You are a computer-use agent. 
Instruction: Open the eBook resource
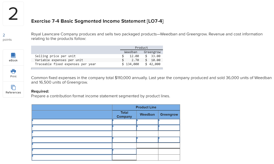click(x=13, y=57)
